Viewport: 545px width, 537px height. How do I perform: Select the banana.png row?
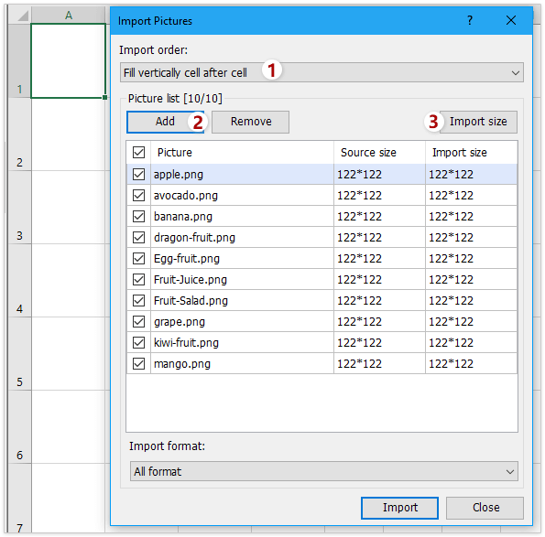point(322,216)
